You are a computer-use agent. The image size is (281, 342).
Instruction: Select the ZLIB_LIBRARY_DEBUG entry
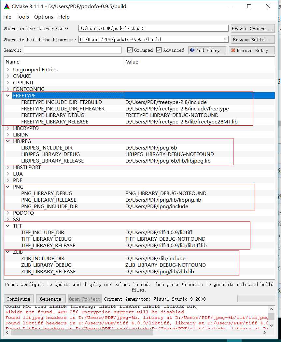pos(47,265)
